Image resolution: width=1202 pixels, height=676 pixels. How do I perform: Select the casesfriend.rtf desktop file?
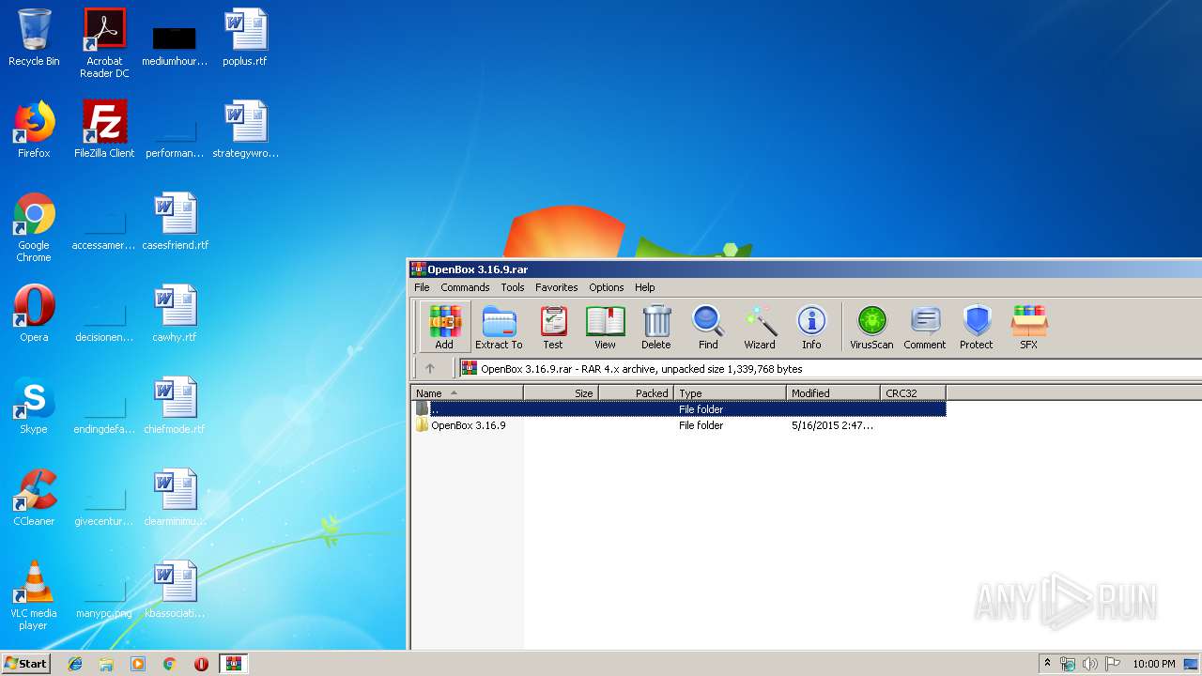[x=175, y=222]
